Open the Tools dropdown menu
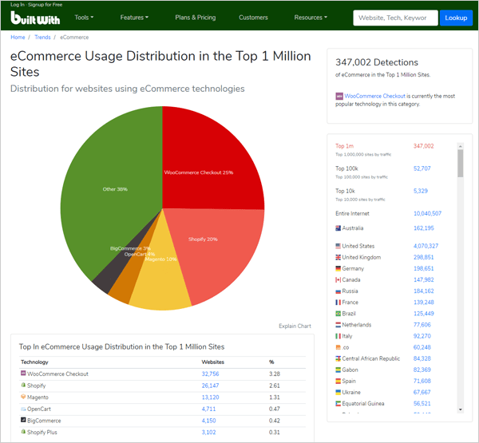The height and width of the screenshot is (443, 479). pos(84,18)
